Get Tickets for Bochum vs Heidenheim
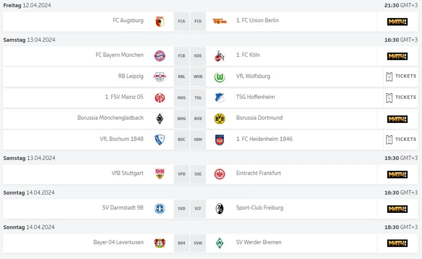The image size is (422, 259). pos(401,139)
